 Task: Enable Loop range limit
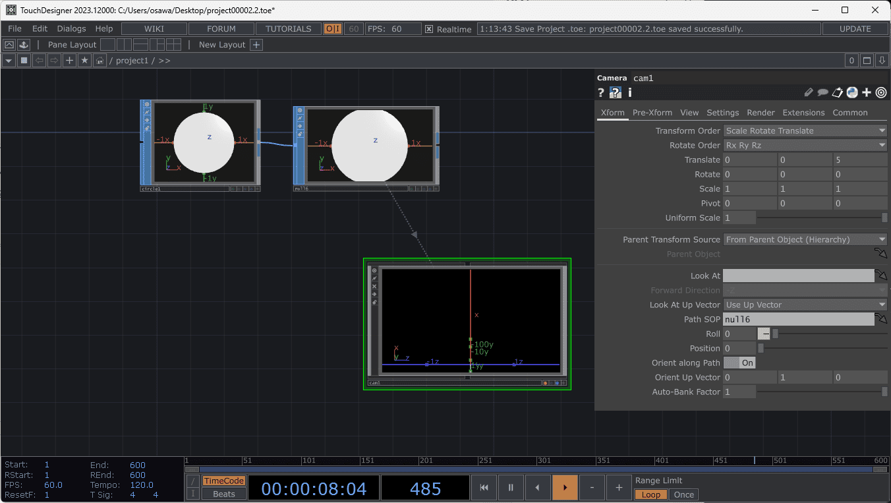pos(651,494)
